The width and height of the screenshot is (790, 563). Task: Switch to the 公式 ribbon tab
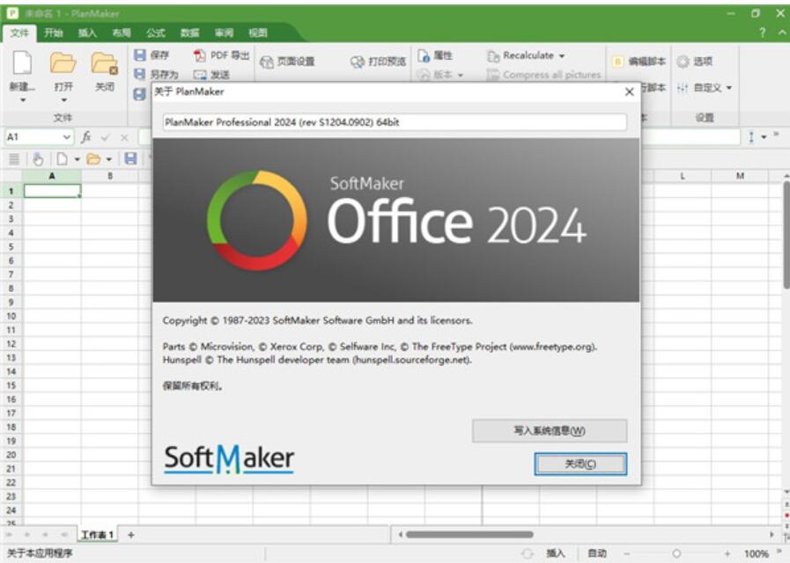pos(156,33)
